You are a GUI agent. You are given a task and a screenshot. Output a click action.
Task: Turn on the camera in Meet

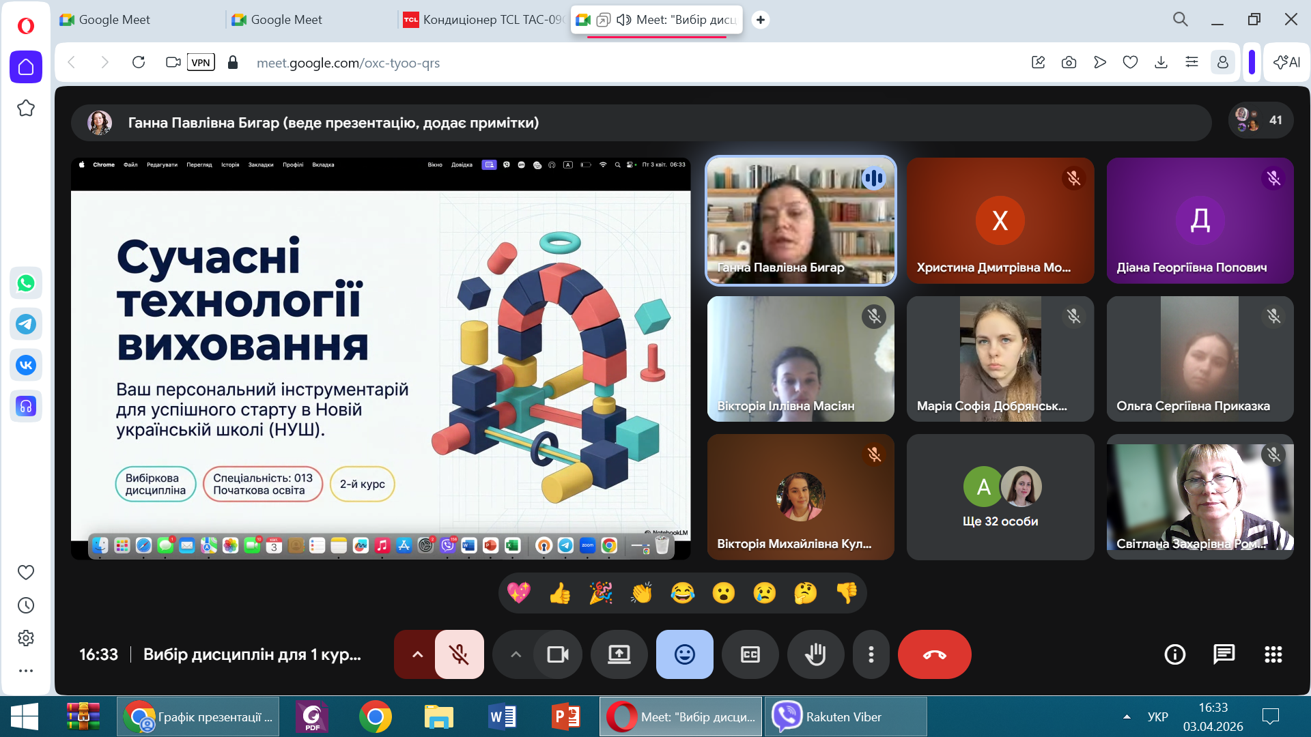558,654
